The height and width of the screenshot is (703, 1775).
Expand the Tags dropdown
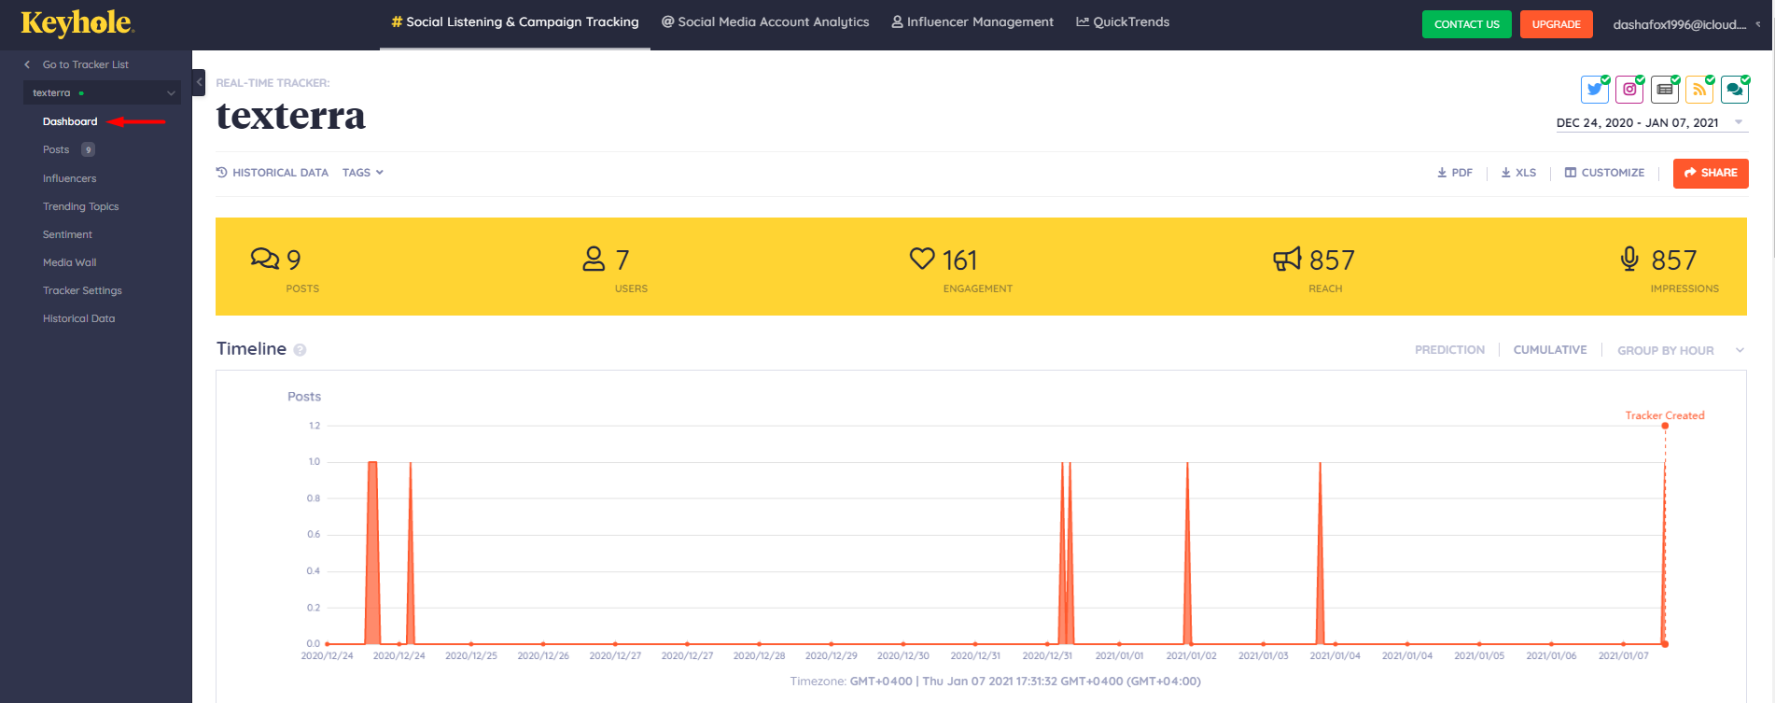(x=363, y=173)
